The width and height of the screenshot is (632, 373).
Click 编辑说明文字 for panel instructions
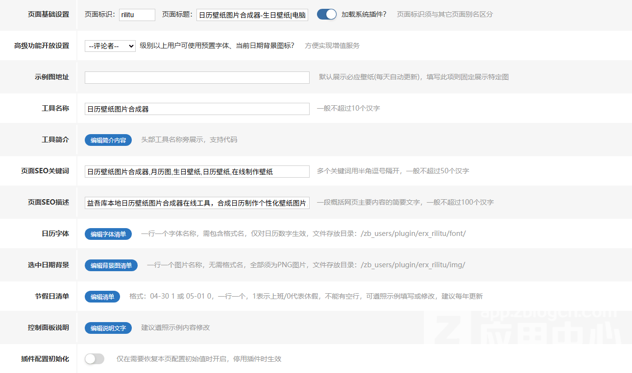[108, 328]
